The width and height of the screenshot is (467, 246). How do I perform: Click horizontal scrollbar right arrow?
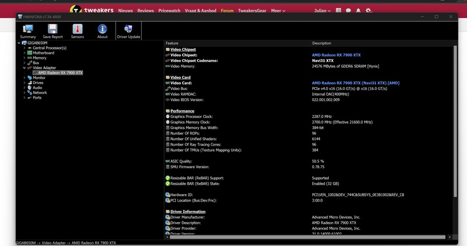449,237
